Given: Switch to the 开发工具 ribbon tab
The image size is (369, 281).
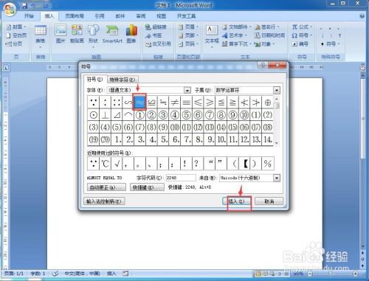Looking at the screenshot, I should click(x=186, y=16).
